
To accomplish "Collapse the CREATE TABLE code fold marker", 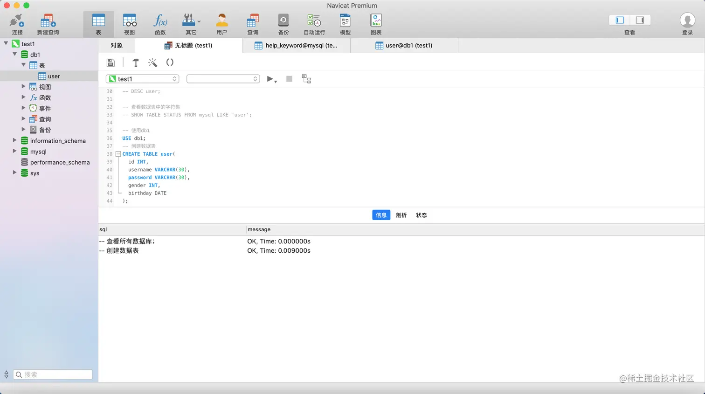I will coord(118,154).
